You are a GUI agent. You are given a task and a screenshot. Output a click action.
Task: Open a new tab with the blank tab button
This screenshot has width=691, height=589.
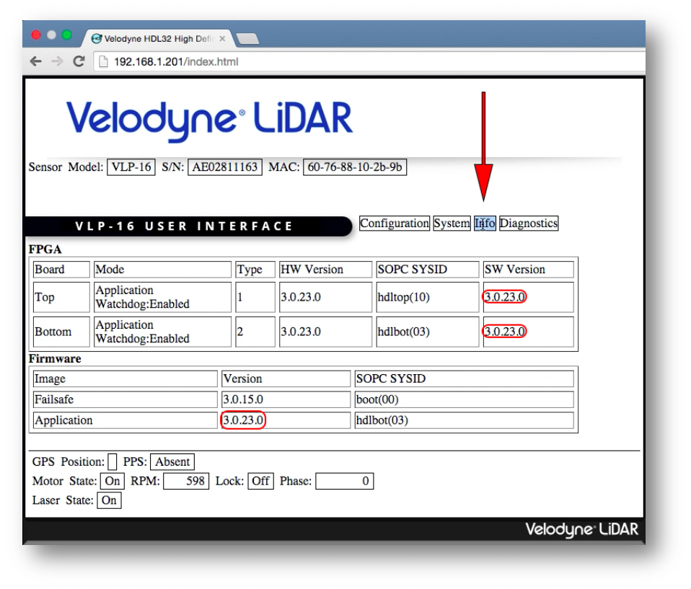(x=247, y=39)
